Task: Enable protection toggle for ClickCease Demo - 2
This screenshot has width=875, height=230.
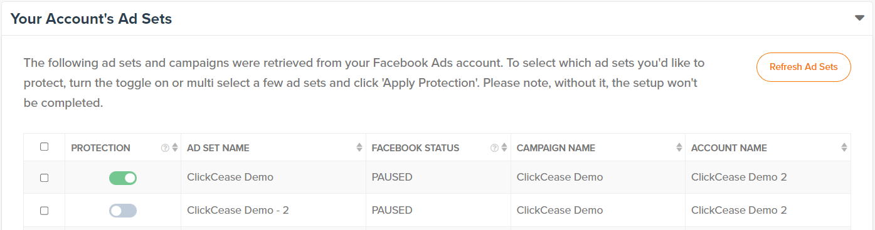Action: [123, 211]
